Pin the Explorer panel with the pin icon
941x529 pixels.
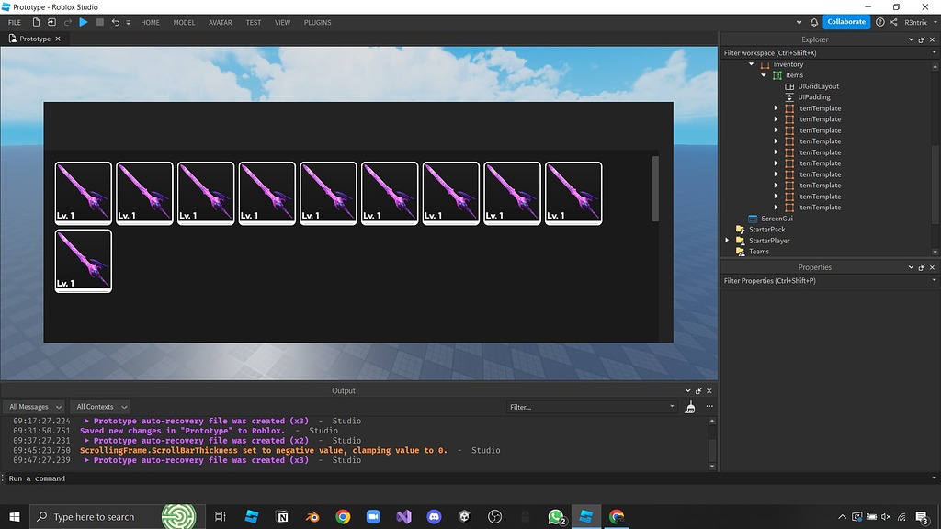tap(922, 39)
